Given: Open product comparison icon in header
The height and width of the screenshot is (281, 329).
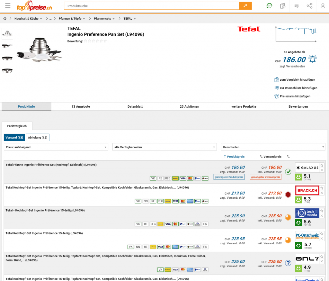Looking at the screenshot, I should pos(283,6).
